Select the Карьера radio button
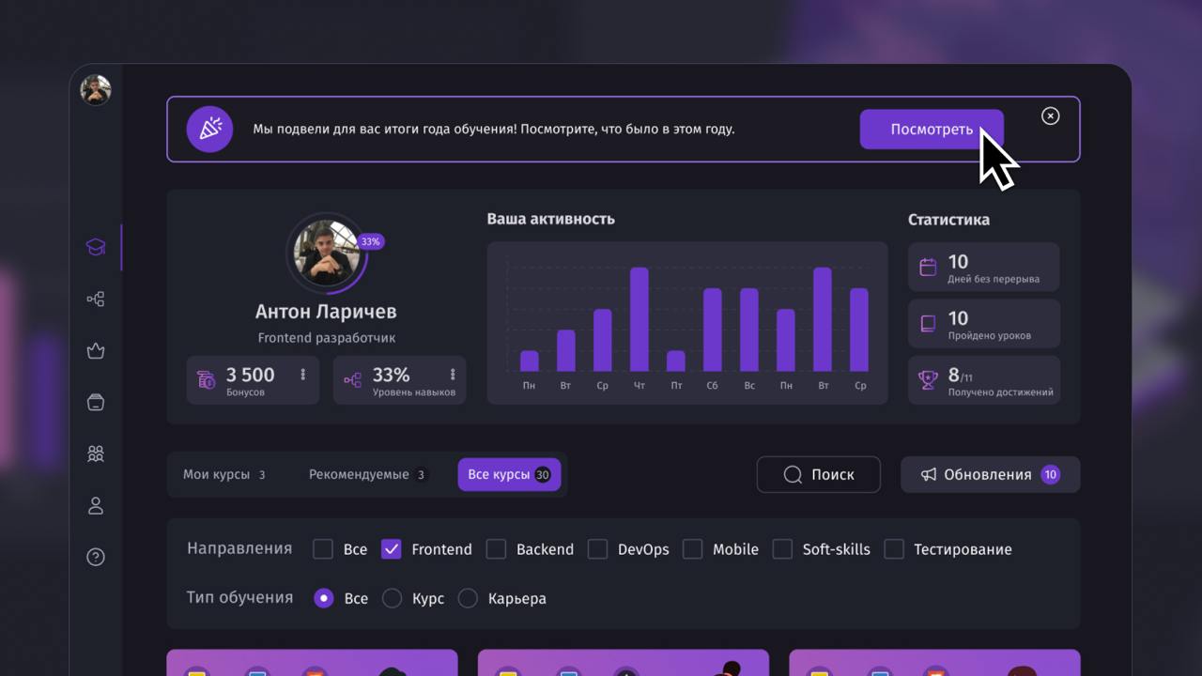Screen dimensions: 1202x676 (x=468, y=598)
